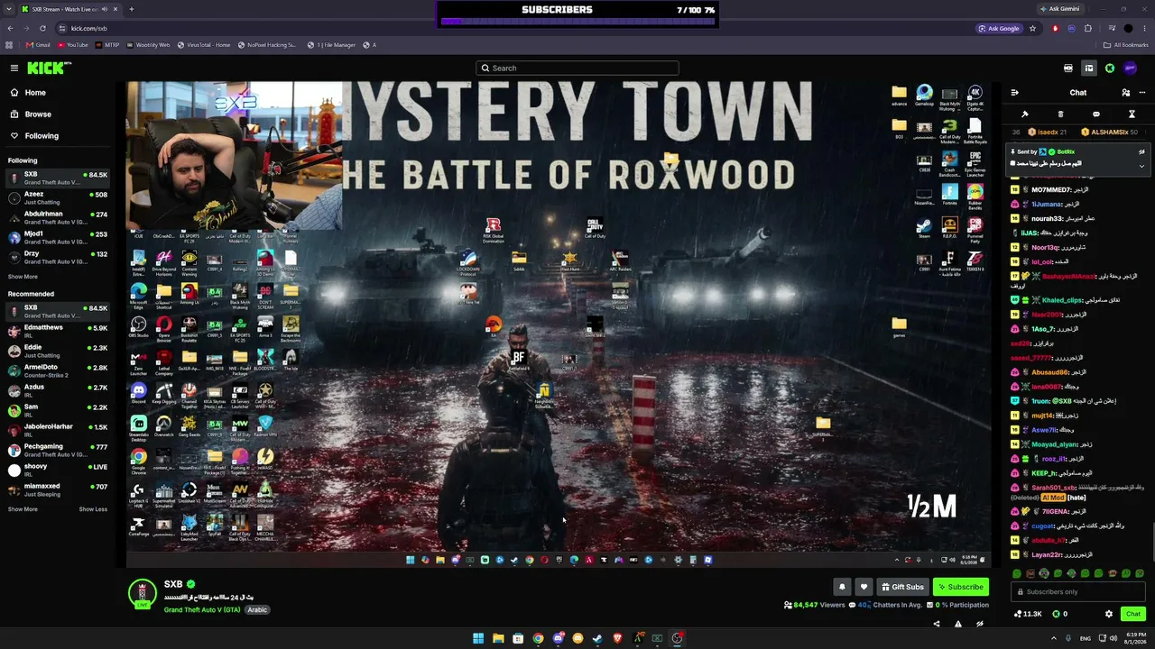Click the gavel moderation icon in chat
The image size is (1155, 649).
1024,114
